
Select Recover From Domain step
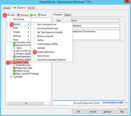click(23, 45)
